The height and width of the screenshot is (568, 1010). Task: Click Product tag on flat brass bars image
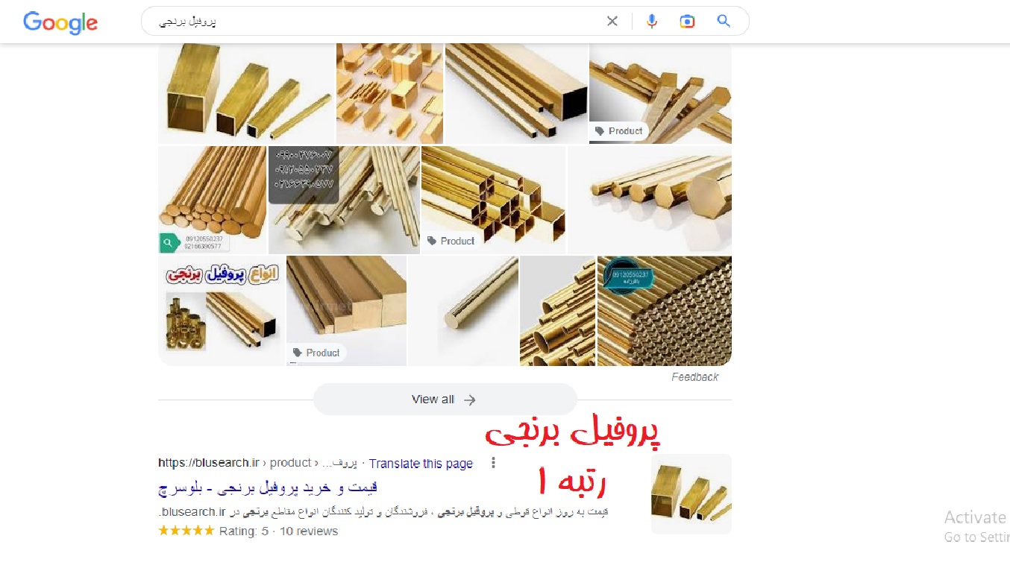[316, 353]
